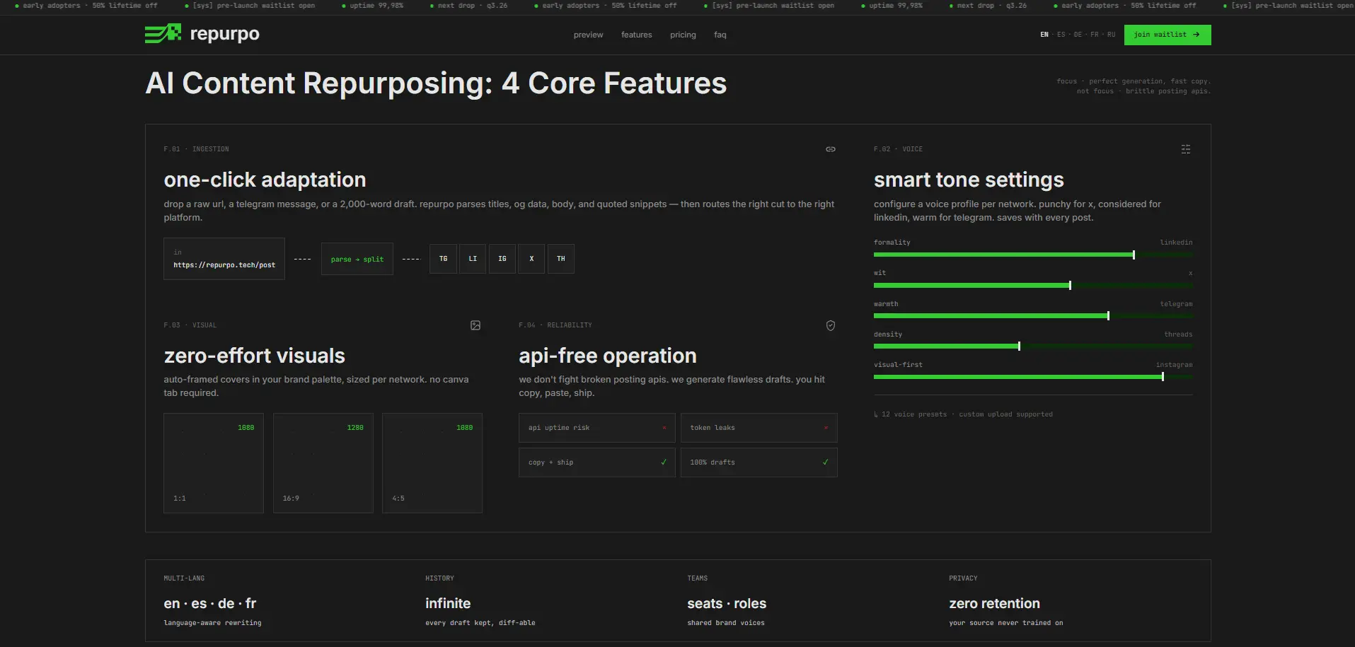Click the parse → split box
The height and width of the screenshot is (647, 1355).
pos(357,260)
